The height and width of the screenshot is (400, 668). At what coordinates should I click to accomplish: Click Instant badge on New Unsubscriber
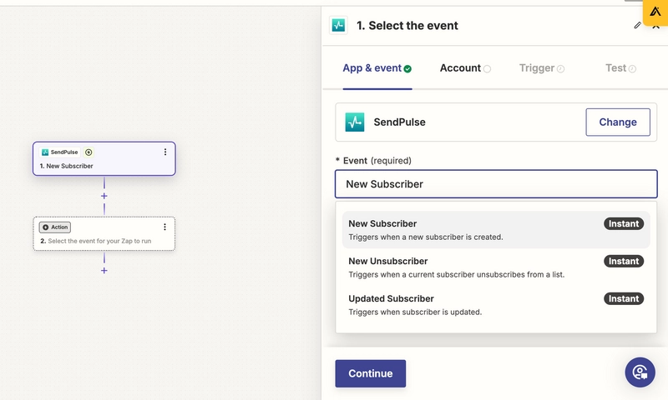click(x=624, y=261)
